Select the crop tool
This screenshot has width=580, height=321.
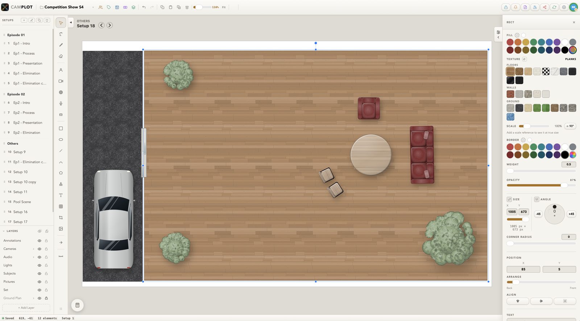(x=61, y=218)
